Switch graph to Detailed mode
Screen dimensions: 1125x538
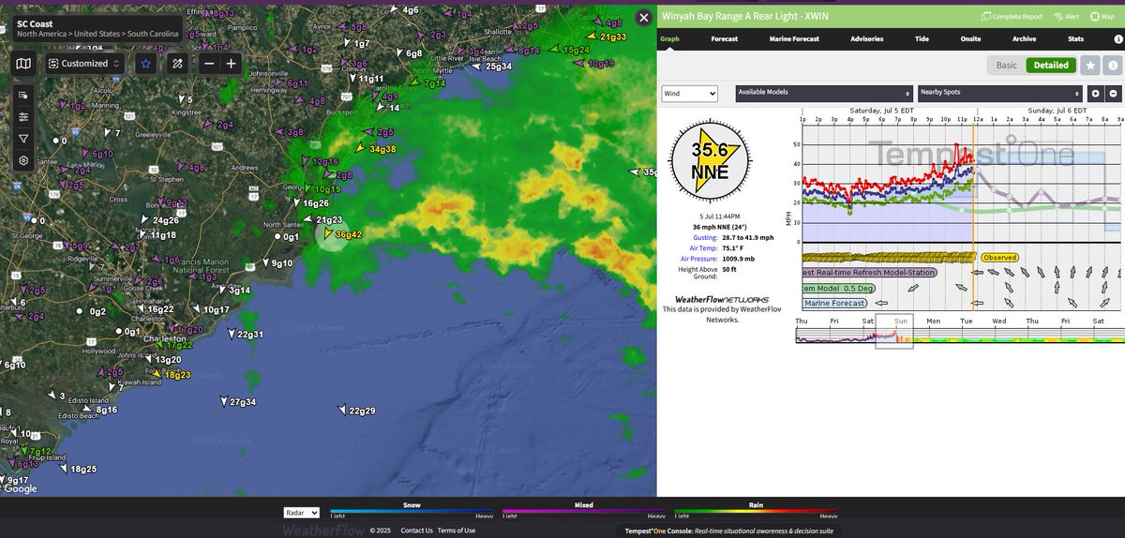(x=1051, y=66)
